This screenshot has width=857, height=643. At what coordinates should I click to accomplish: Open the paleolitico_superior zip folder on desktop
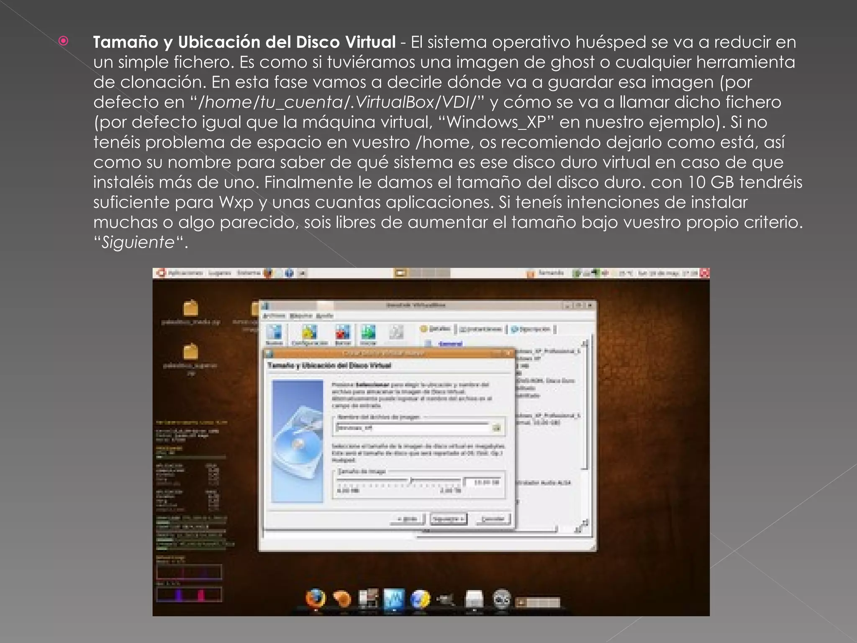191,359
